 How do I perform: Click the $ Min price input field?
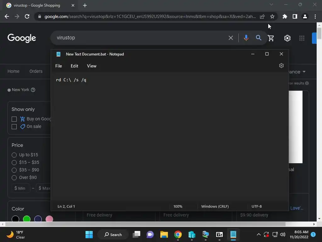[x=21, y=188]
